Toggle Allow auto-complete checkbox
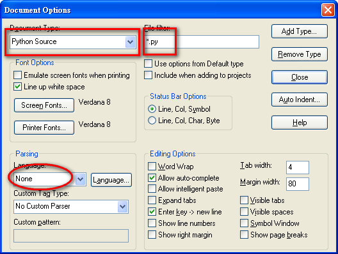Image resolution: width=338 pixels, height=254 pixels. (x=152, y=177)
